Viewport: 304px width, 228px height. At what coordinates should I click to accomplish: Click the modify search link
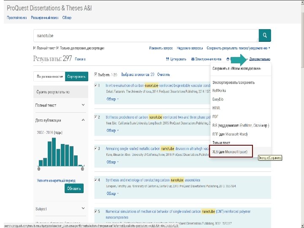(161, 48)
